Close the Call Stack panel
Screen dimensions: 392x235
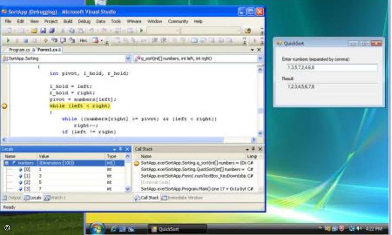[x=260, y=149]
